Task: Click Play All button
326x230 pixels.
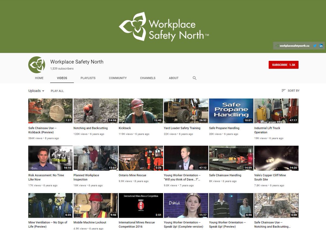Action: [x=57, y=91]
